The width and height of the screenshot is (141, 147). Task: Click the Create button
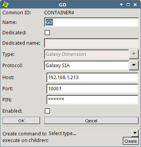(131, 141)
